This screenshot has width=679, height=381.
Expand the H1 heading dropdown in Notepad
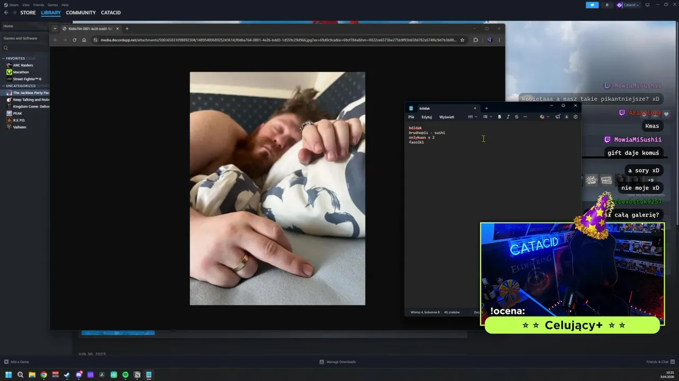(473, 117)
